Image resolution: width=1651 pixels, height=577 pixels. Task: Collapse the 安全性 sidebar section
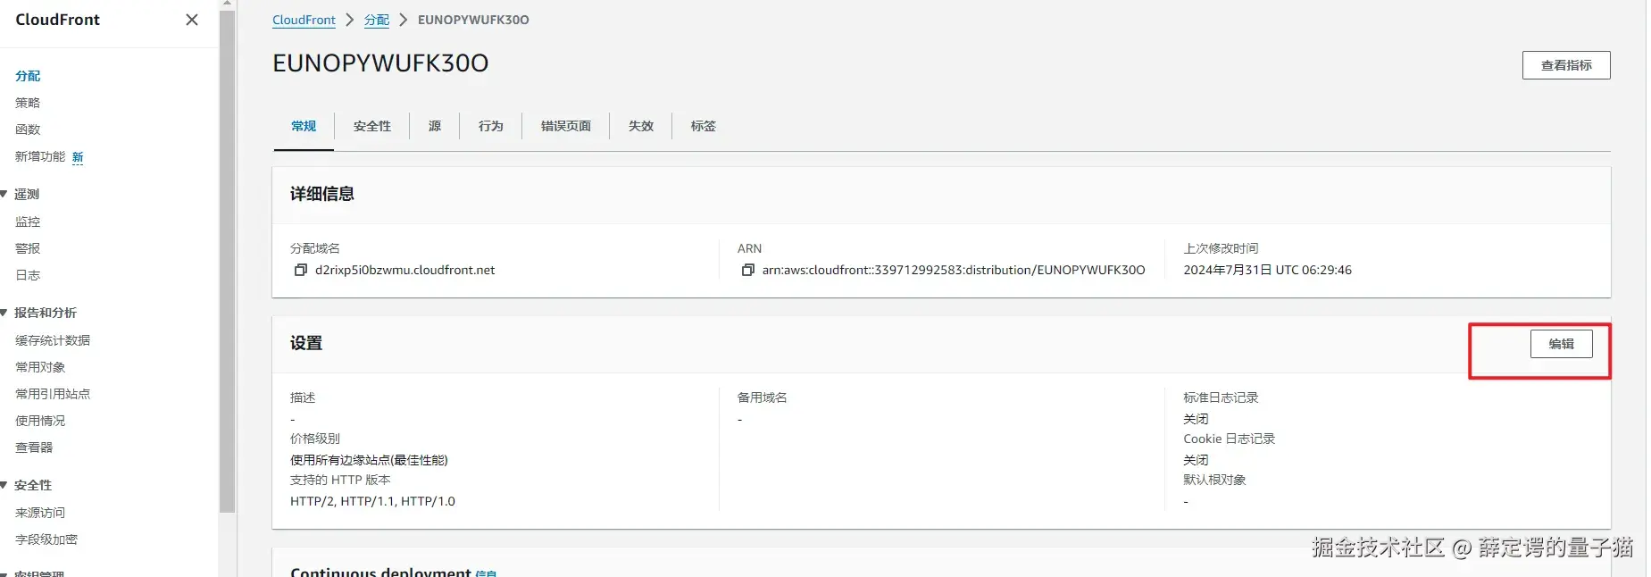tap(4, 485)
